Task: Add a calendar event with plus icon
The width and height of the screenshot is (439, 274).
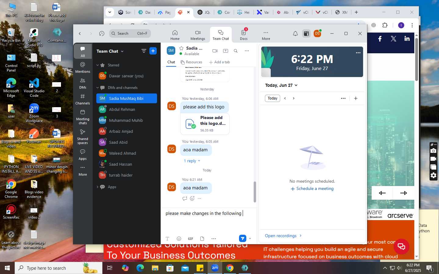Action: click(355, 98)
